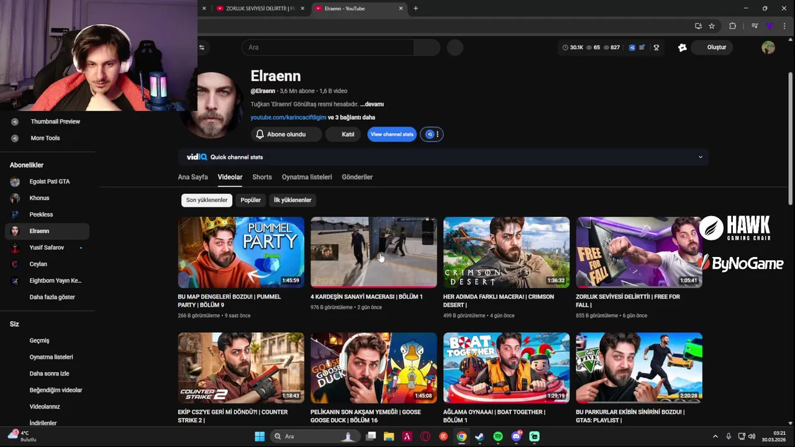Open the new tab plus button
Viewport: 795px width, 447px height.
tap(416, 9)
